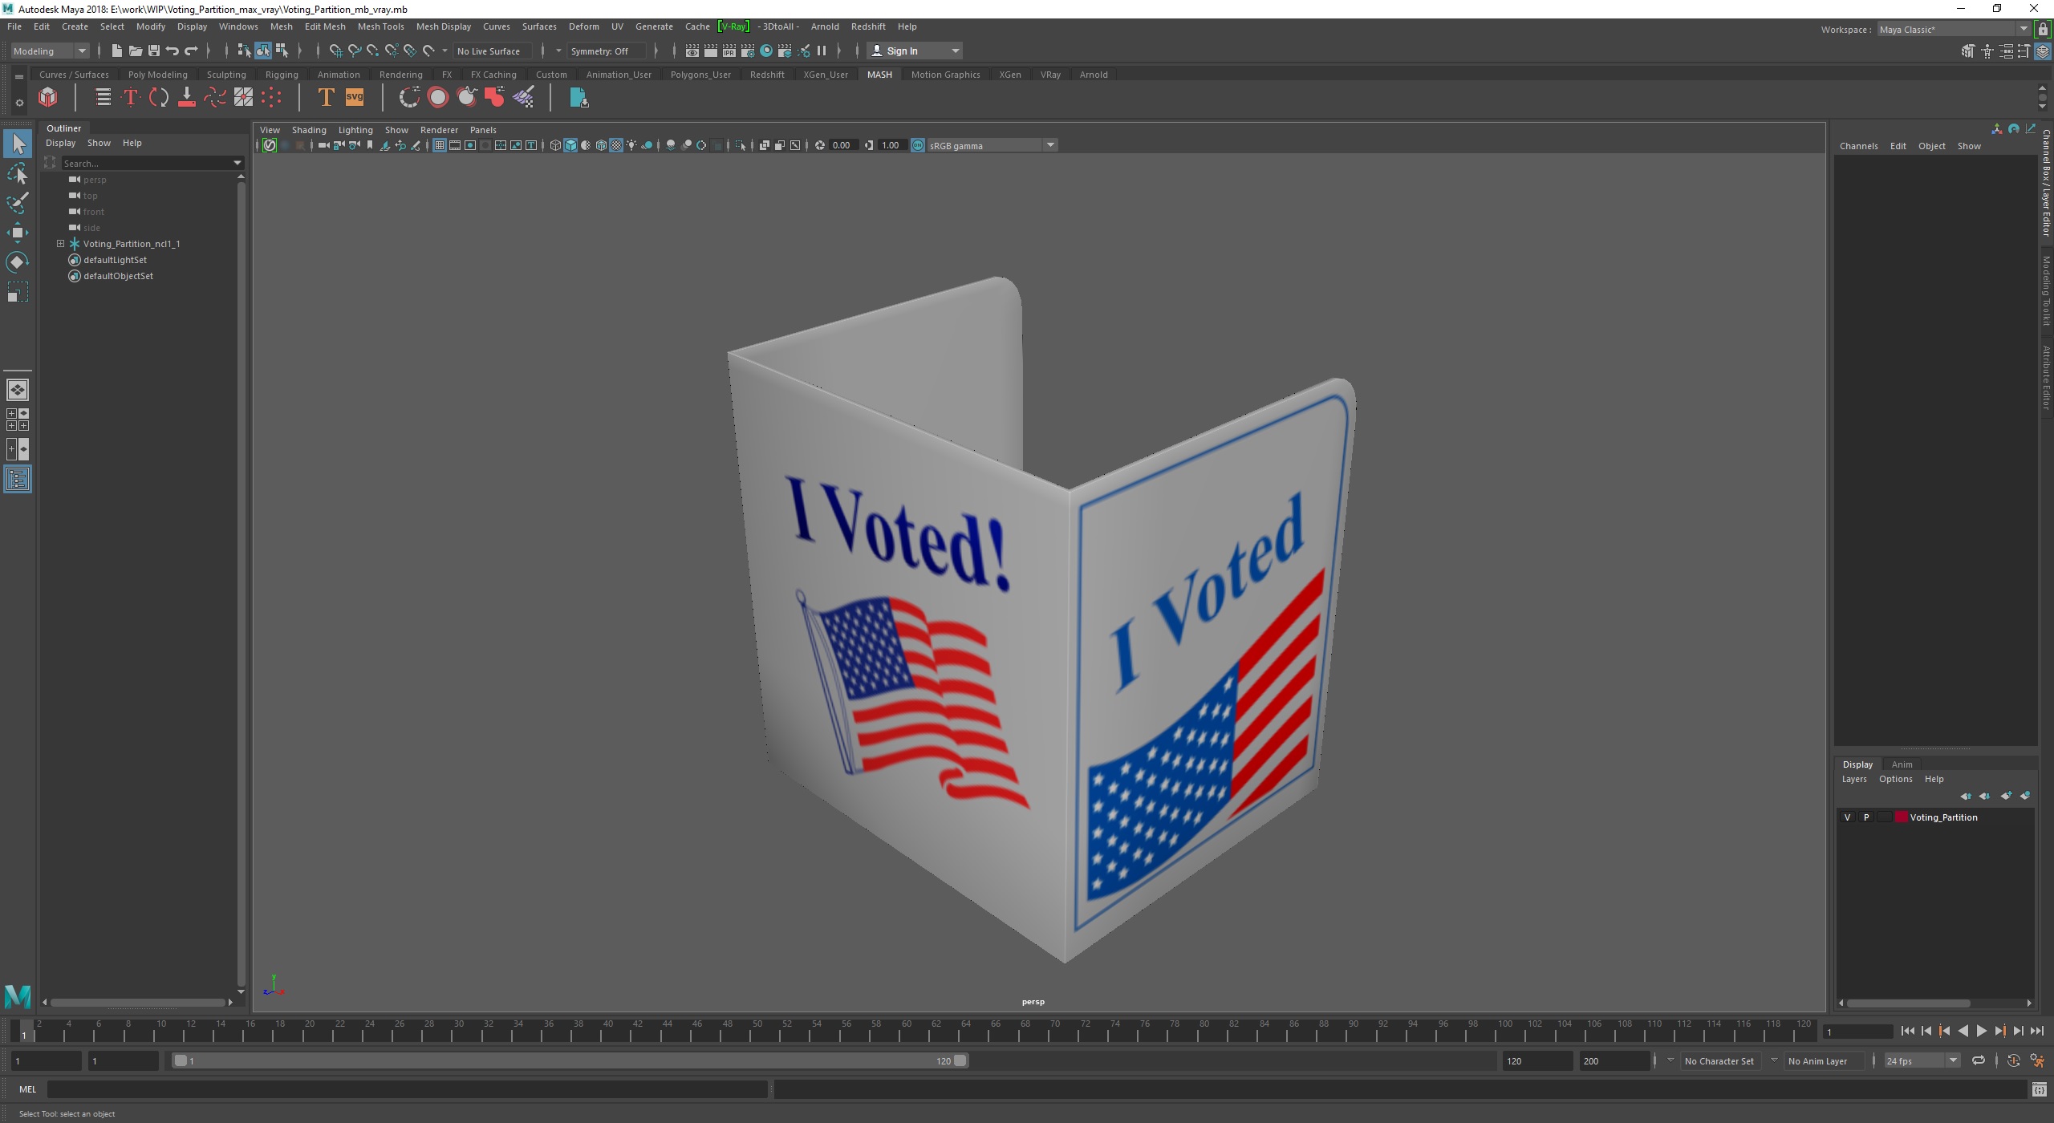2054x1123 pixels.
Task: Toggle smooth shade all viewport button
Action: 570,145
